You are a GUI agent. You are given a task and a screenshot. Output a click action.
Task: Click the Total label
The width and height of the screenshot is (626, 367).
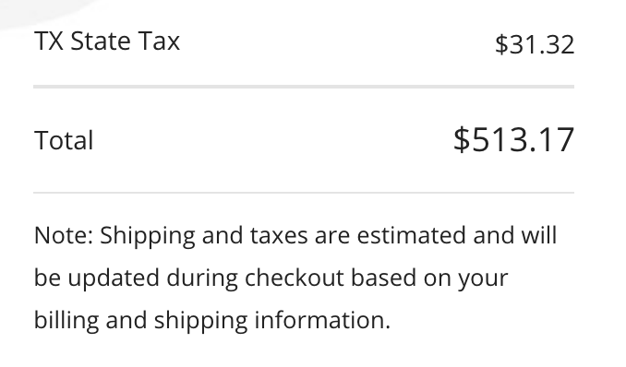point(64,140)
